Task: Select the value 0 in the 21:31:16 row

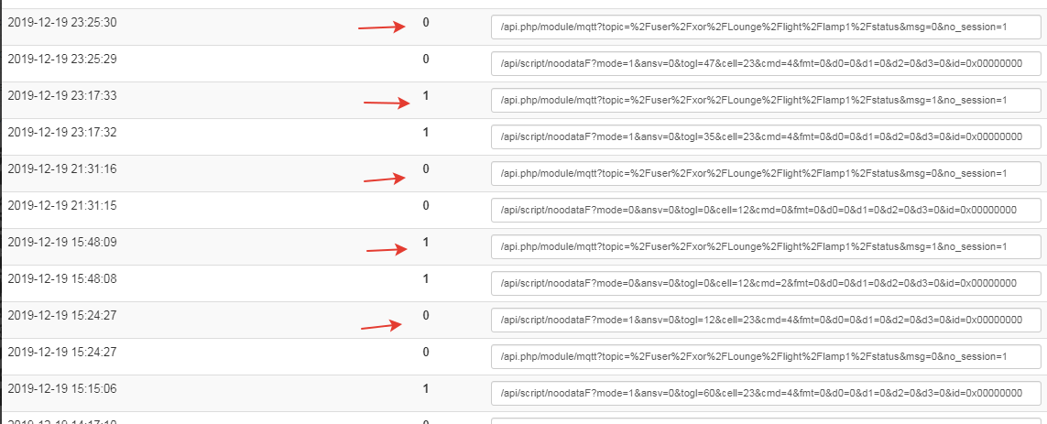Action: pos(426,169)
